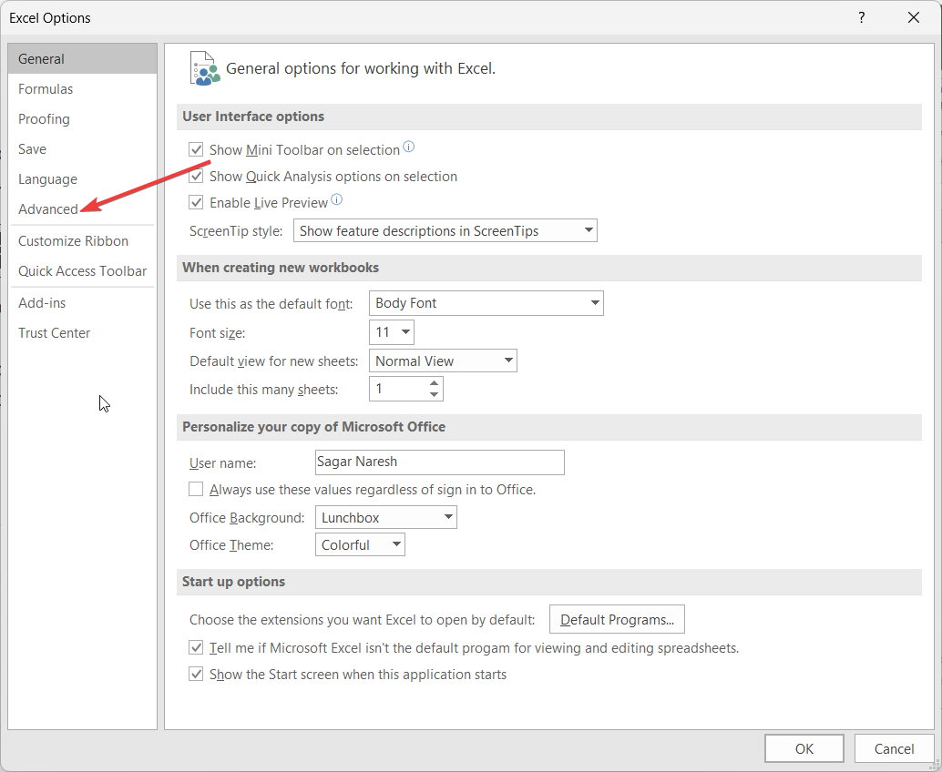Screen dimensions: 942x772
Task: Click the info icon beside Mini Toolbar
Action: click(408, 147)
